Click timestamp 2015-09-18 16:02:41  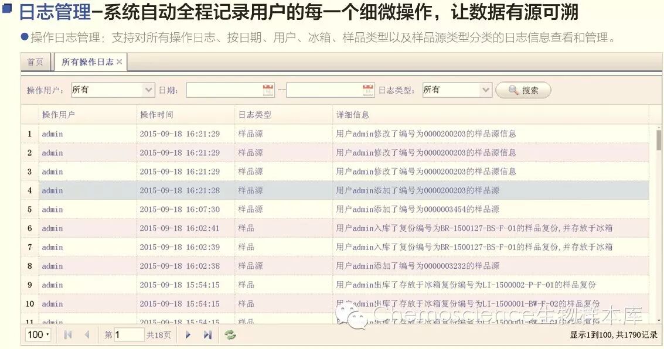[180, 228]
